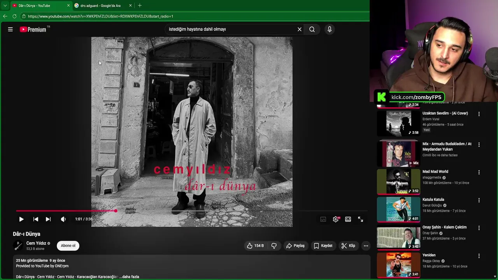The width and height of the screenshot is (498, 280).
Task: Open Mad Mad World video thumbnail
Action: (x=398, y=181)
